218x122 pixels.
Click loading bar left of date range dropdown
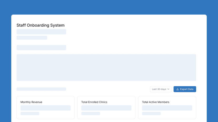click(41, 89)
